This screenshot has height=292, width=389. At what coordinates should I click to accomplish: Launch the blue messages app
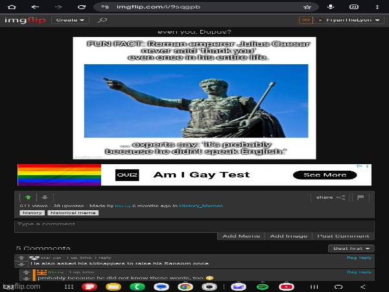click(161, 287)
